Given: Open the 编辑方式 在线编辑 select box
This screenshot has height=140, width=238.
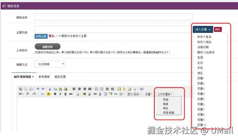Looking at the screenshot, I should pos(50,64).
